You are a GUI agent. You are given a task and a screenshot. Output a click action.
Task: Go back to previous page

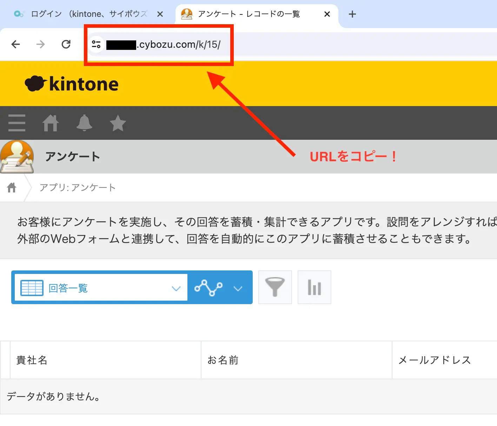tap(16, 44)
